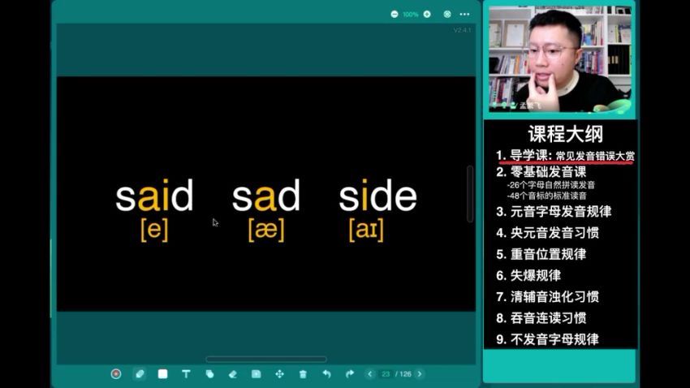Image resolution: width=690 pixels, height=388 pixels.
Task: Select the shapes tool
Action: pyautogui.click(x=209, y=374)
